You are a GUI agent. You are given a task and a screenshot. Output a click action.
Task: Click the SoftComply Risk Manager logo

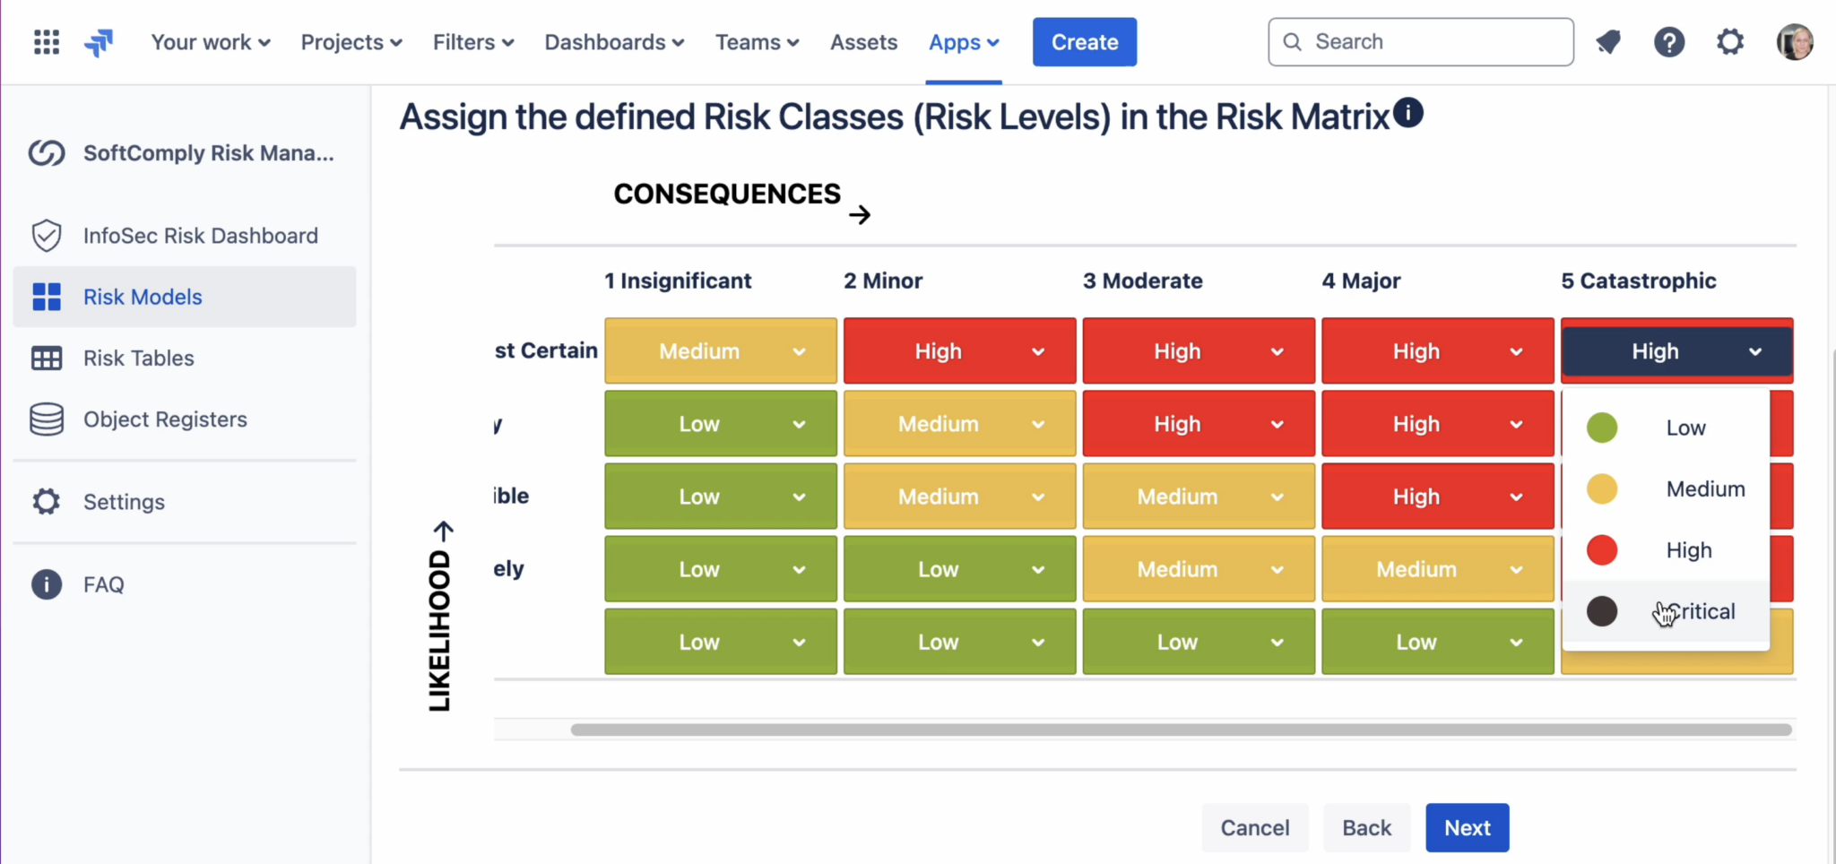[x=47, y=152]
